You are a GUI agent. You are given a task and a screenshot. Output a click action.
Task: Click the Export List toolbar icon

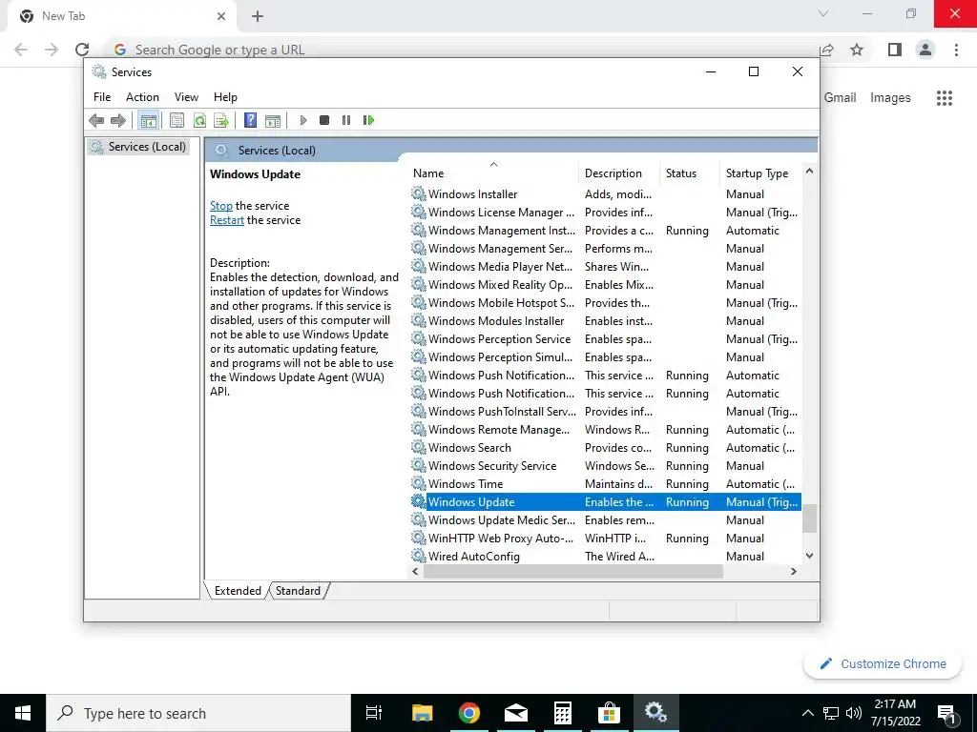(221, 120)
